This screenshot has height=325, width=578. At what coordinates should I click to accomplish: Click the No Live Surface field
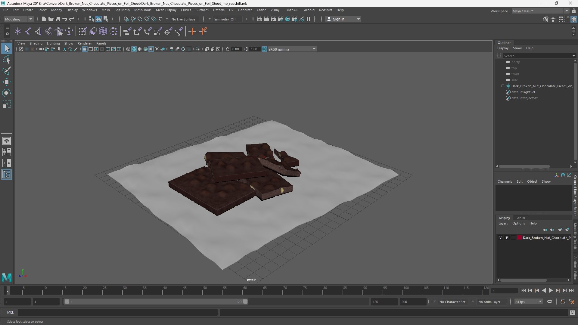(184, 19)
